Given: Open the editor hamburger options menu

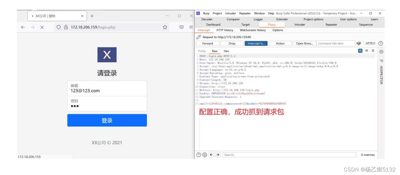Looking at the screenshot, I should coord(373,51).
